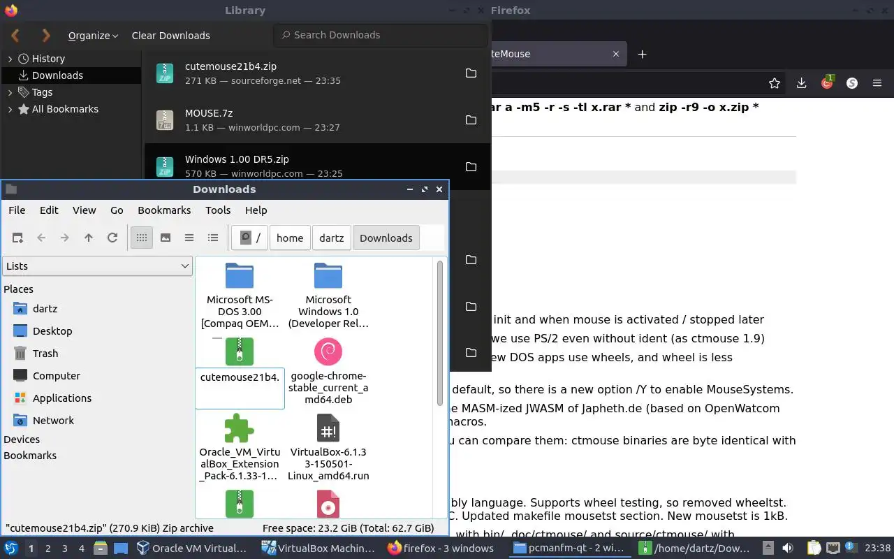
Task: Click the Downloads path button
Action: 386,238
